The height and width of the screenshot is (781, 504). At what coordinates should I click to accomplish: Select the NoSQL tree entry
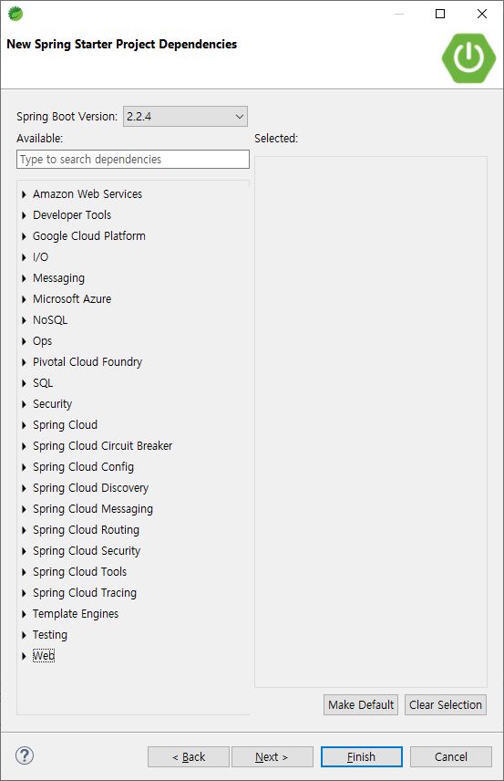click(x=50, y=319)
